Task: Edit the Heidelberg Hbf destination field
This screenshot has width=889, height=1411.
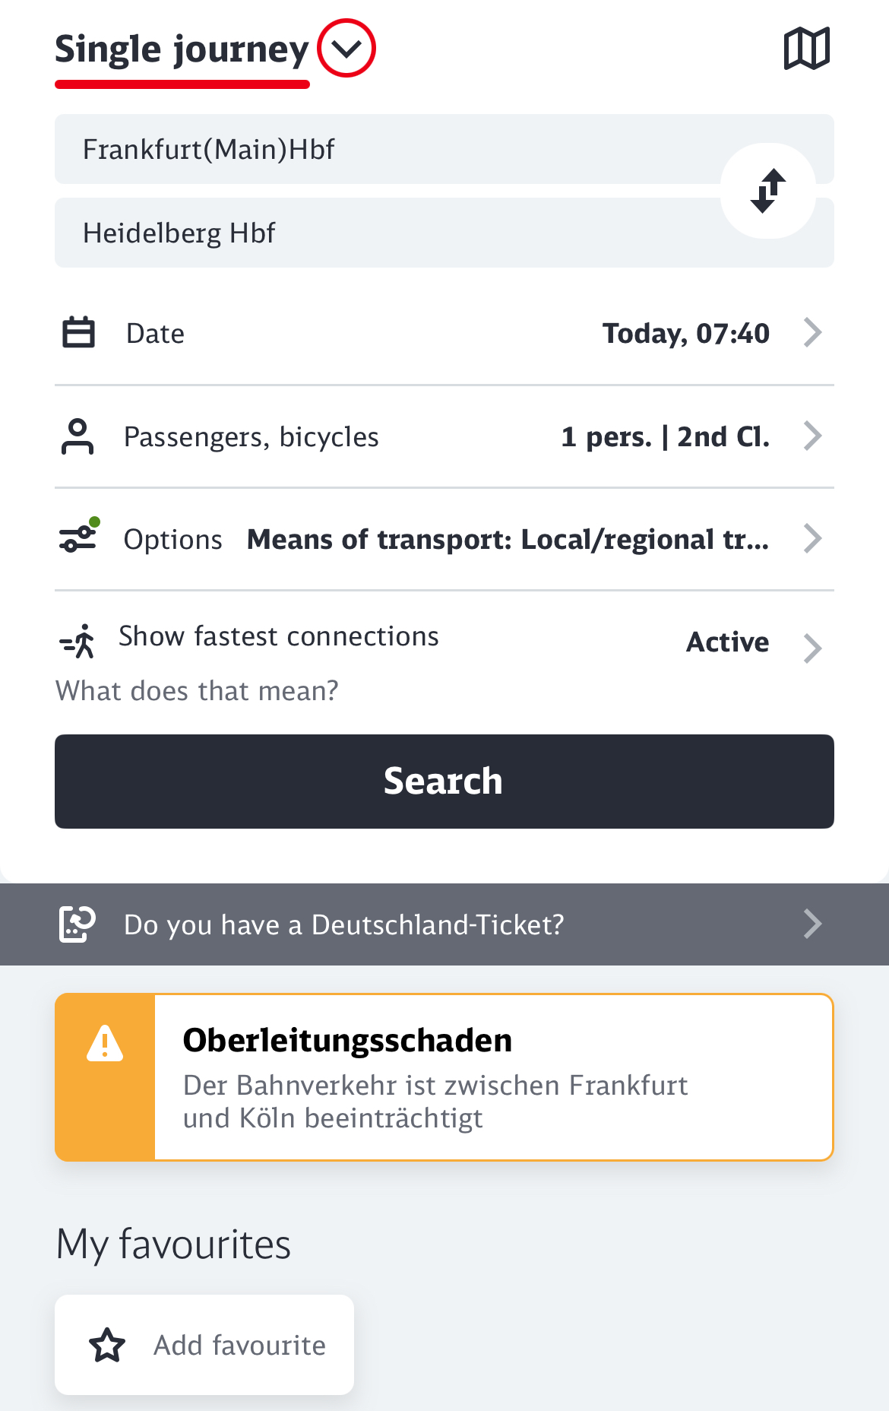Action: click(x=380, y=233)
